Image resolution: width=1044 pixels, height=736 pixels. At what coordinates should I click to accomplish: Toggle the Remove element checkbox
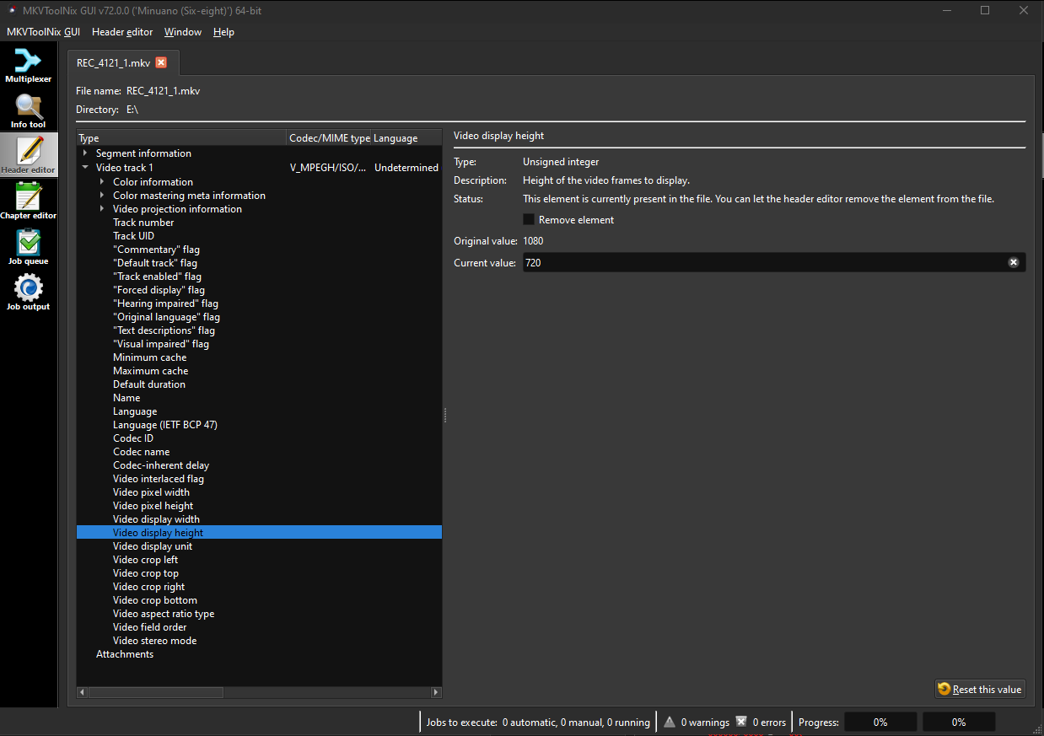coord(529,219)
